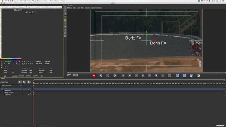Select the arrow tool in the Composite tool column
Viewport: 226px width, 127px height.
(x=65, y=7)
